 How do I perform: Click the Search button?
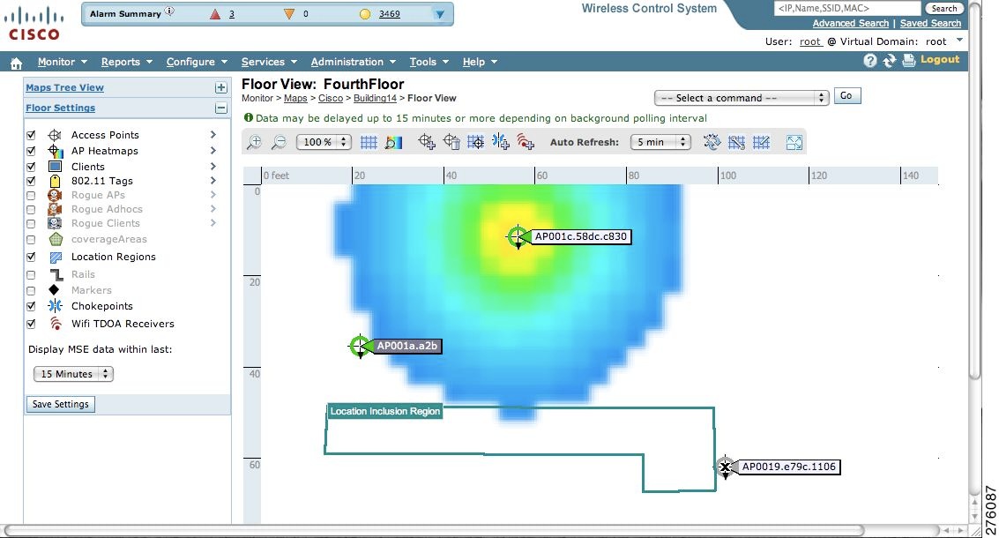(943, 8)
